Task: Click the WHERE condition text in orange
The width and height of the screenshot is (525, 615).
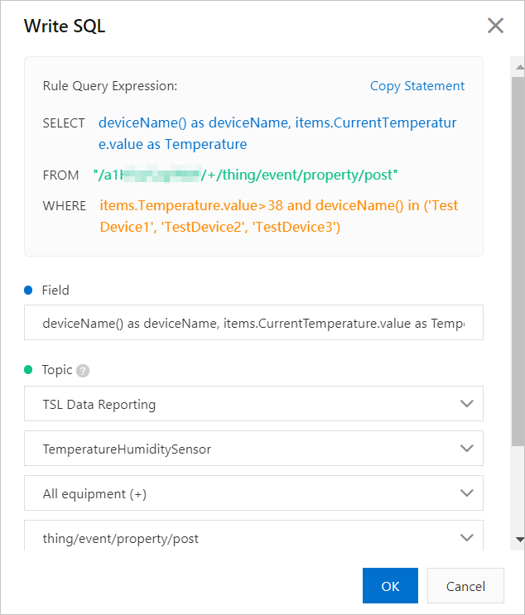Action: (279, 216)
